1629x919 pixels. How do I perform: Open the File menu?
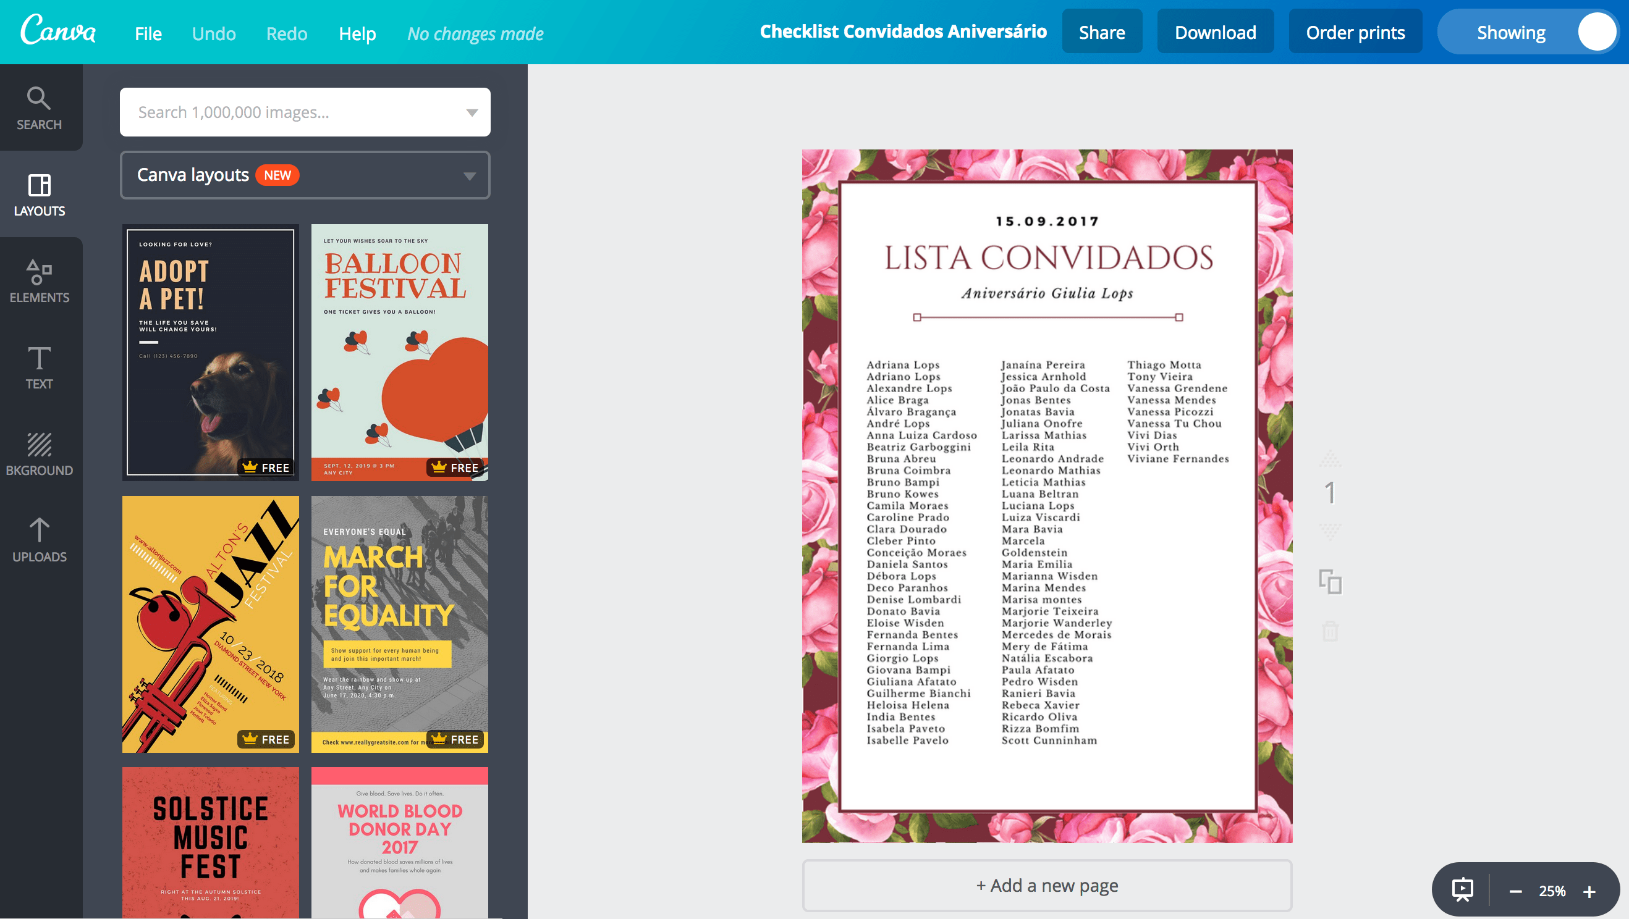[x=148, y=33]
